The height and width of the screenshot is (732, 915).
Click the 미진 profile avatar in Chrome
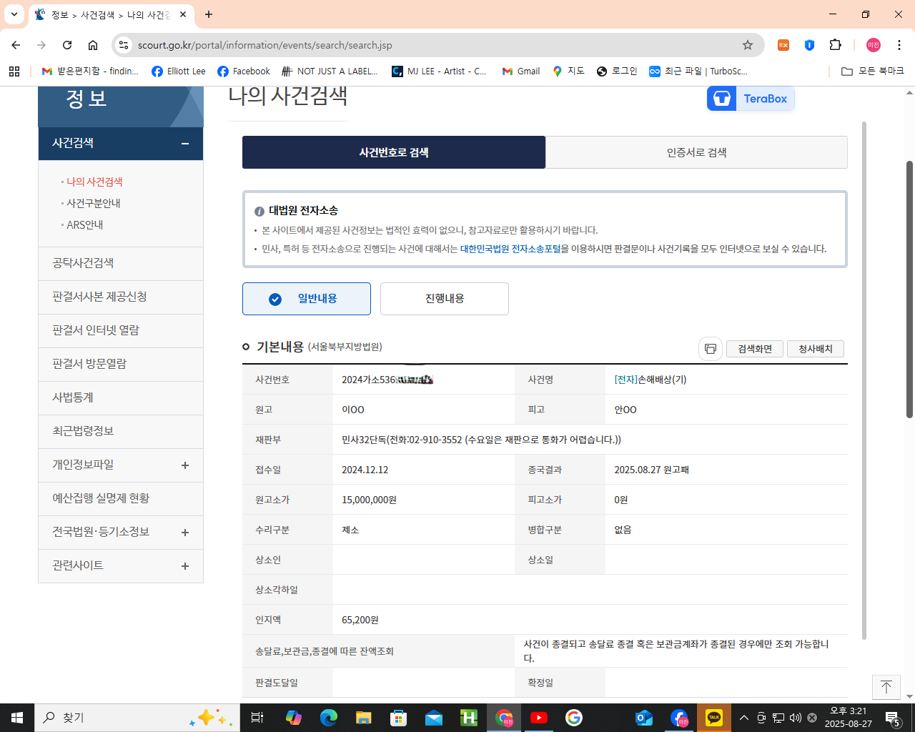tap(872, 44)
